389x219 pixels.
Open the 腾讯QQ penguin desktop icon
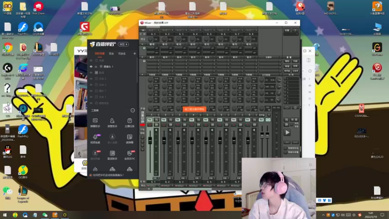pyautogui.click(x=8, y=151)
